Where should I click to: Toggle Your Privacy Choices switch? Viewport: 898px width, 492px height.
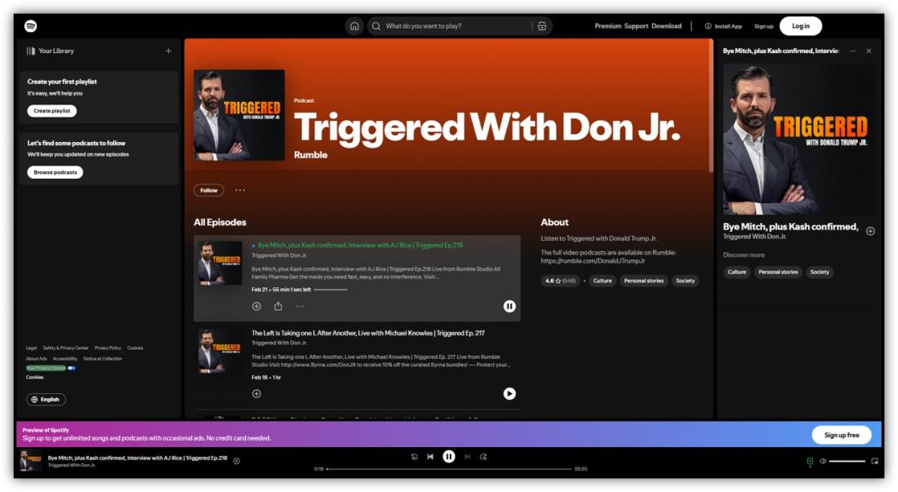(x=72, y=369)
